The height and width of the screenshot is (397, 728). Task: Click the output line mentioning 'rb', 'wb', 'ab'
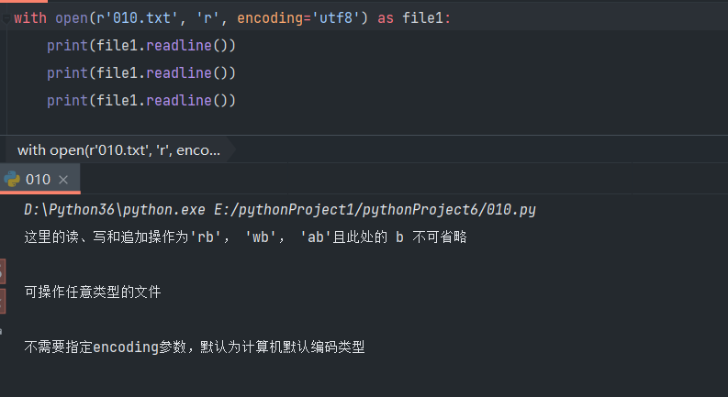click(246, 237)
